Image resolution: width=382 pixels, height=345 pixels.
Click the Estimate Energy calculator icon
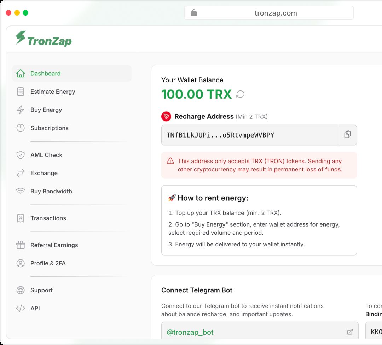coord(21,92)
